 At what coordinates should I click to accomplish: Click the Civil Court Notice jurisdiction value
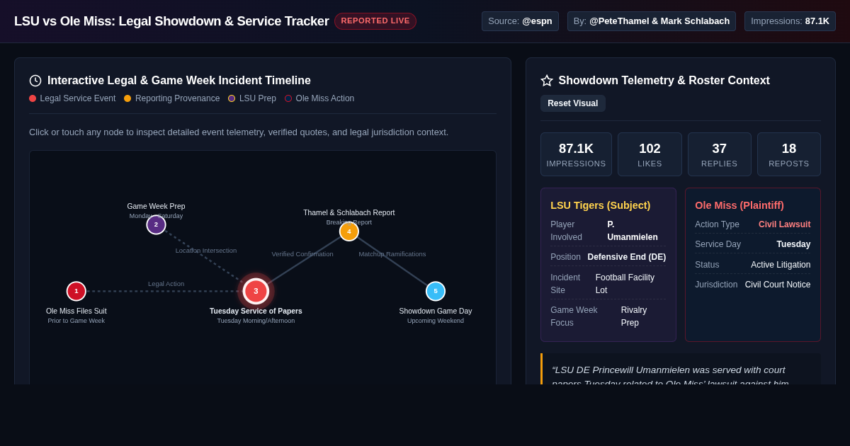click(778, 285)
